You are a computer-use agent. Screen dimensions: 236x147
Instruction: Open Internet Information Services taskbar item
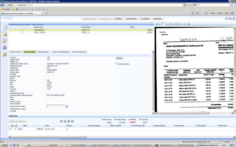click(144, 145)
